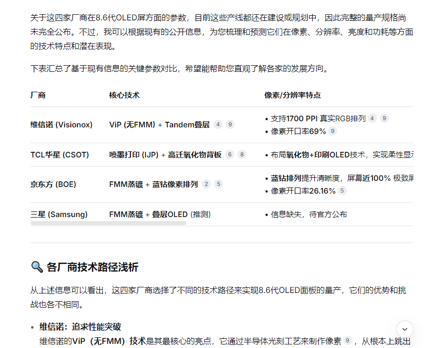Select the 三星 (Samsung) cell
The height and width of the screenshot is (348, 441).
(x=59, y=215)
